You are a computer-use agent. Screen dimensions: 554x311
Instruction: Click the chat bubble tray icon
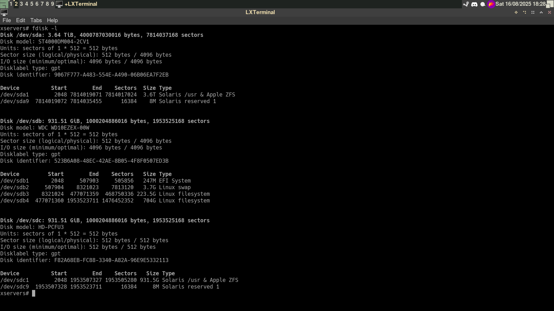pyautogui.click(x=483, y=4)
